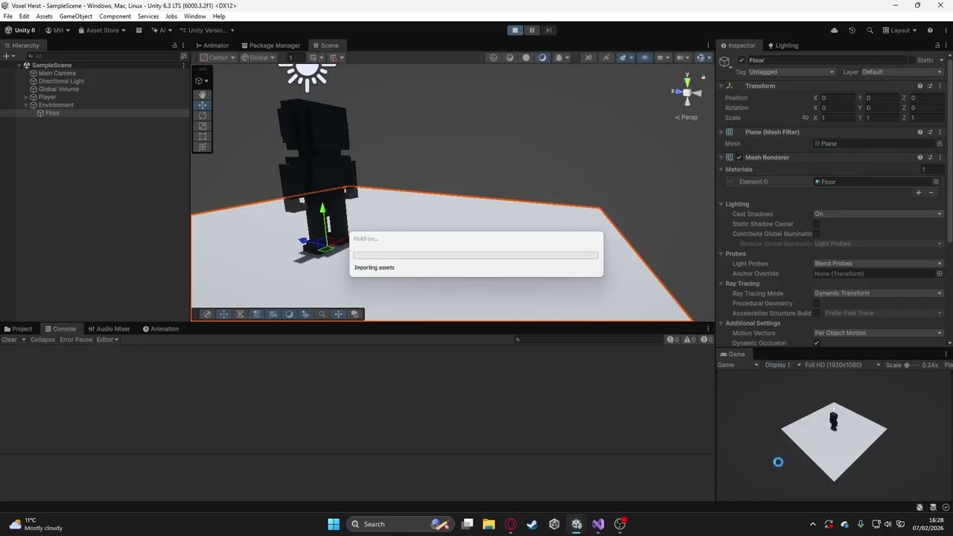Click the Floor material object picker
Screen dimensions: 953x536
click(x=936, y=182)
